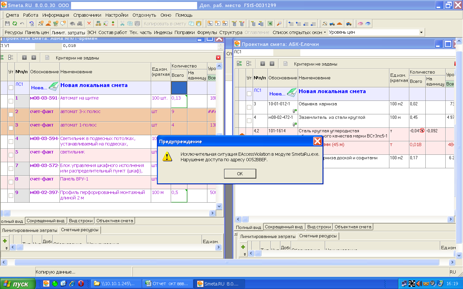Click the 'Отчет окт' taskbar item

pyautogui.click(x=168, y=284)
